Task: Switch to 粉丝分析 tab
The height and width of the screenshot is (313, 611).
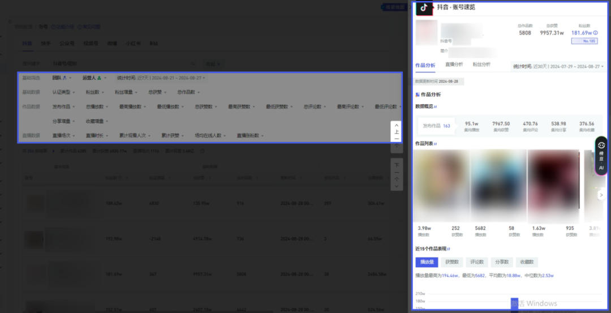Action: pyautogui.click(x=481, y=65)
